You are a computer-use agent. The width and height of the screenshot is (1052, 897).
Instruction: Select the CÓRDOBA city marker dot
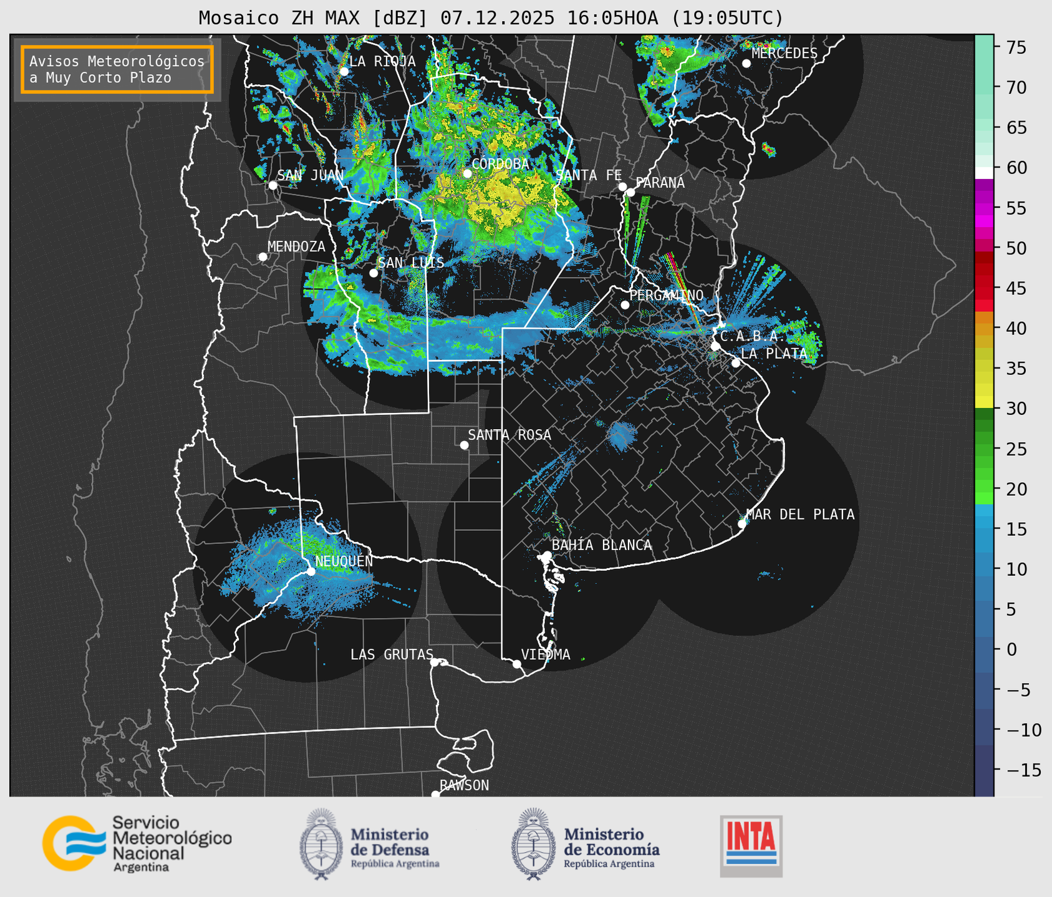click(468, 173)
